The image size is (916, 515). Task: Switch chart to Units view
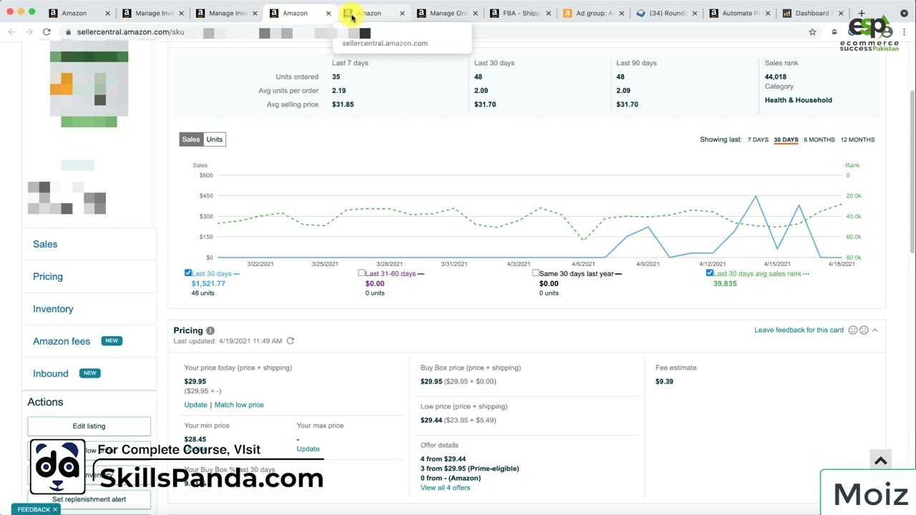click(x=215, y=139)
